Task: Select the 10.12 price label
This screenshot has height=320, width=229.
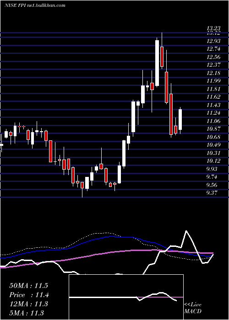Action: (213, 161)
